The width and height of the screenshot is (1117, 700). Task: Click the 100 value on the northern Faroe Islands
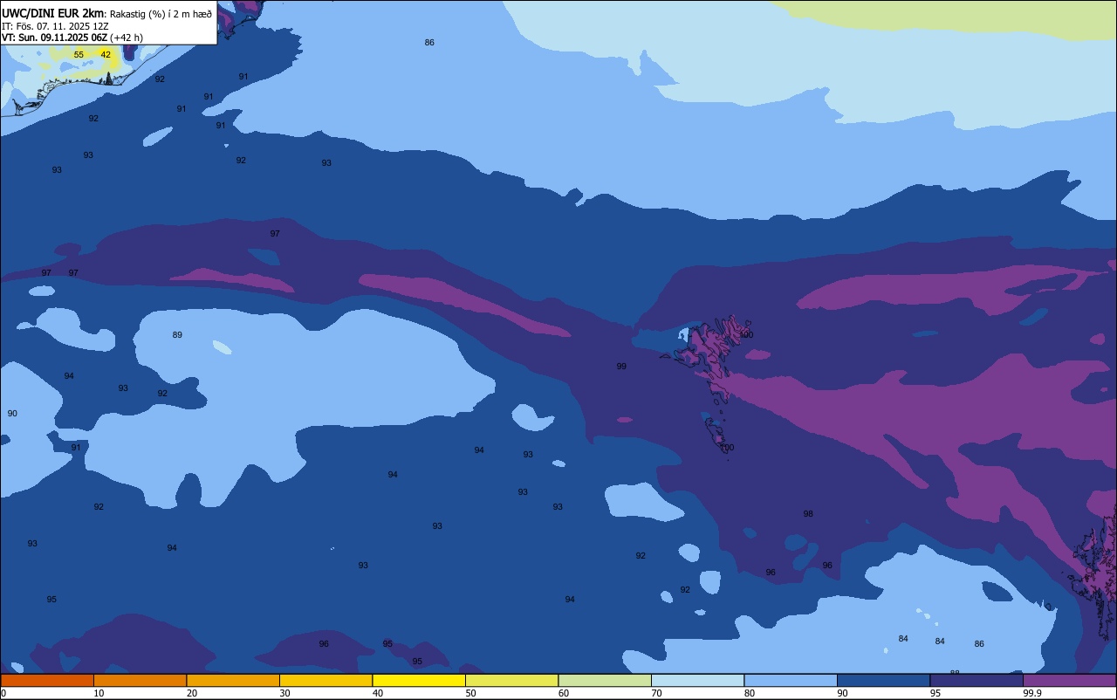pyautogui.click(x=745, y=335)
